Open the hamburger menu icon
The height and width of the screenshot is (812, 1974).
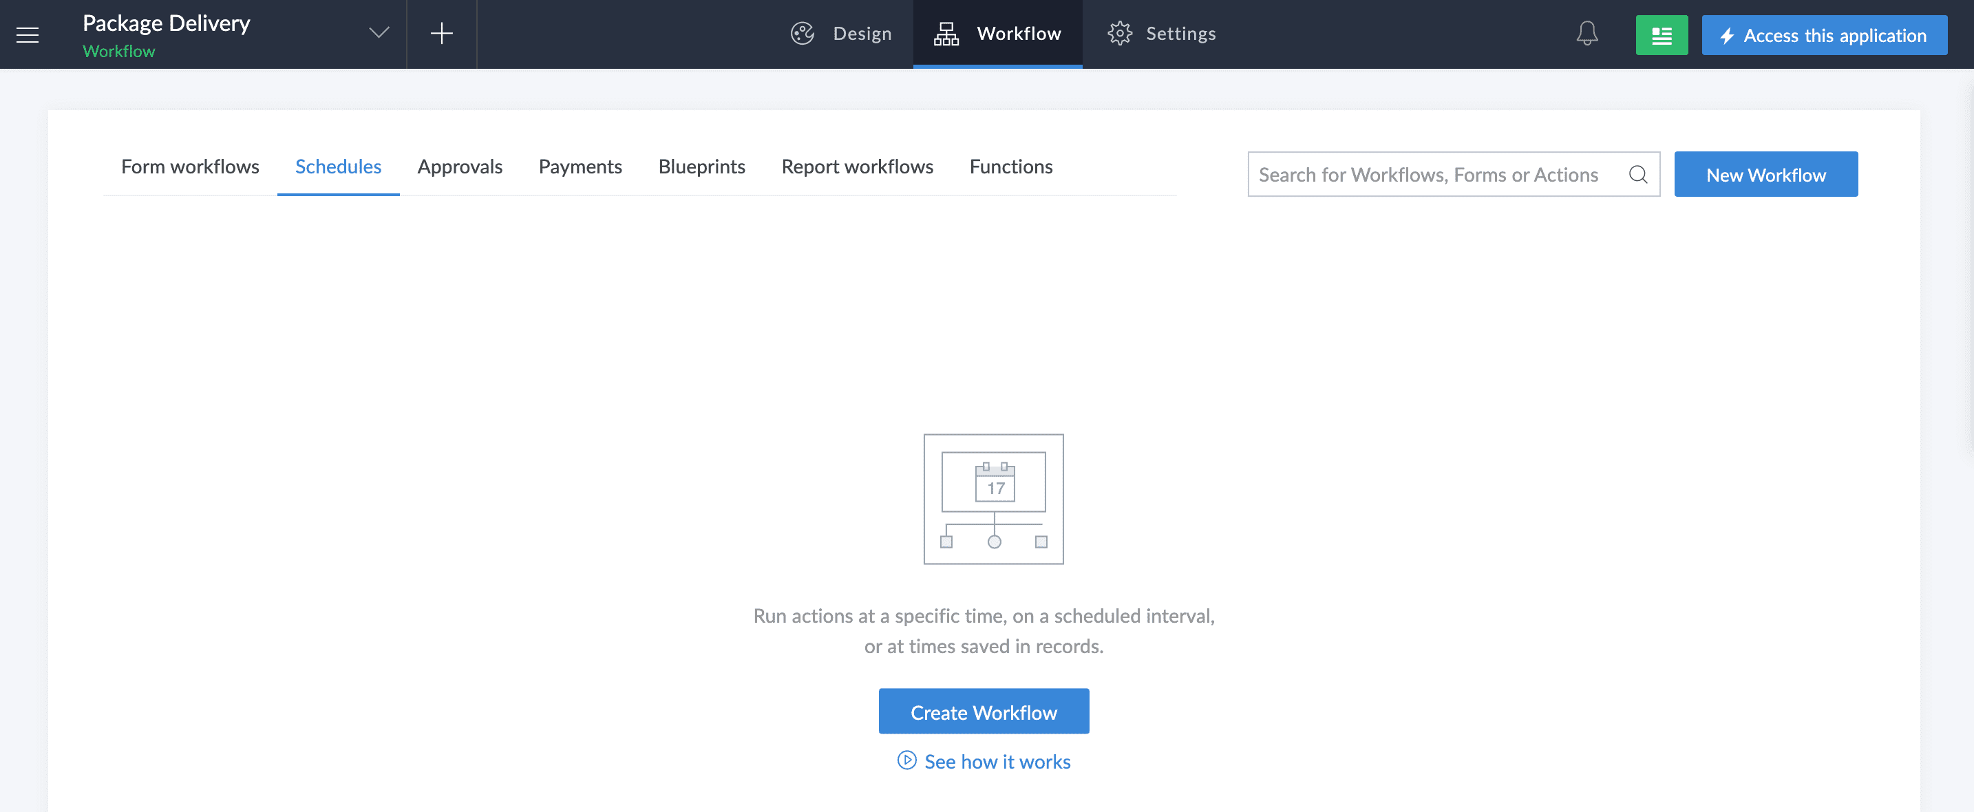[x=28, y=34]
